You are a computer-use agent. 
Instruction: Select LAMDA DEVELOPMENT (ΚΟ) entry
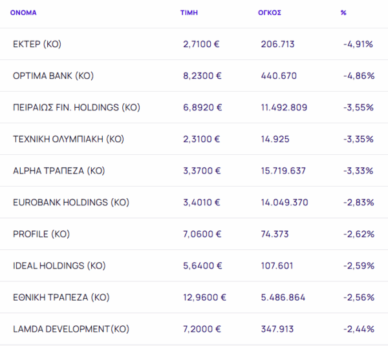click(70, 329)
